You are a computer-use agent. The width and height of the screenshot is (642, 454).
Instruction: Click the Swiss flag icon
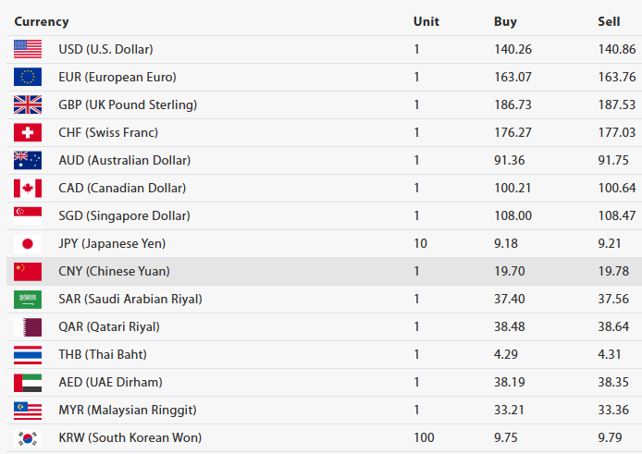pyautogui.click(x=28, y=132)
